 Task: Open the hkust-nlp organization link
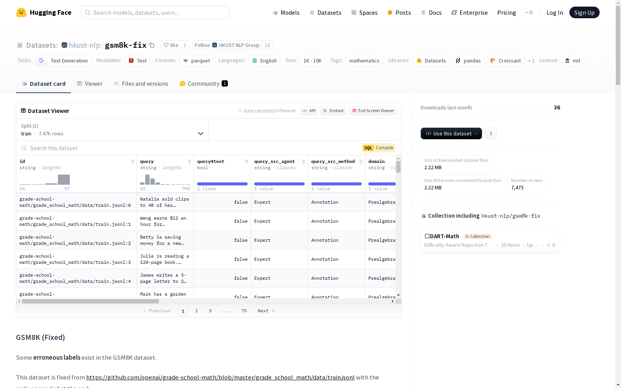coord(85,45)
